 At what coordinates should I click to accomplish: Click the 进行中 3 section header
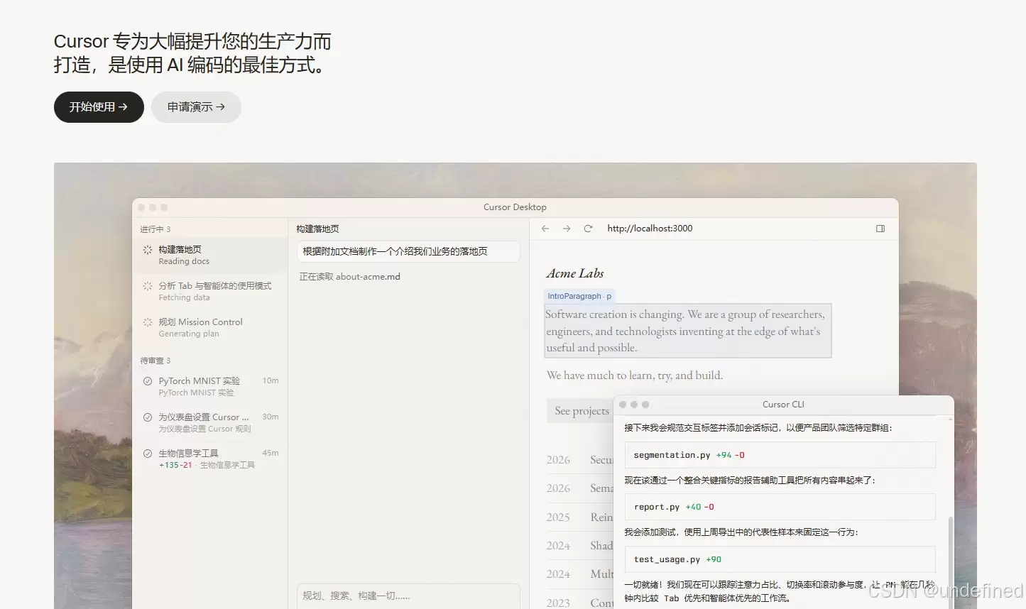(155, 229)
